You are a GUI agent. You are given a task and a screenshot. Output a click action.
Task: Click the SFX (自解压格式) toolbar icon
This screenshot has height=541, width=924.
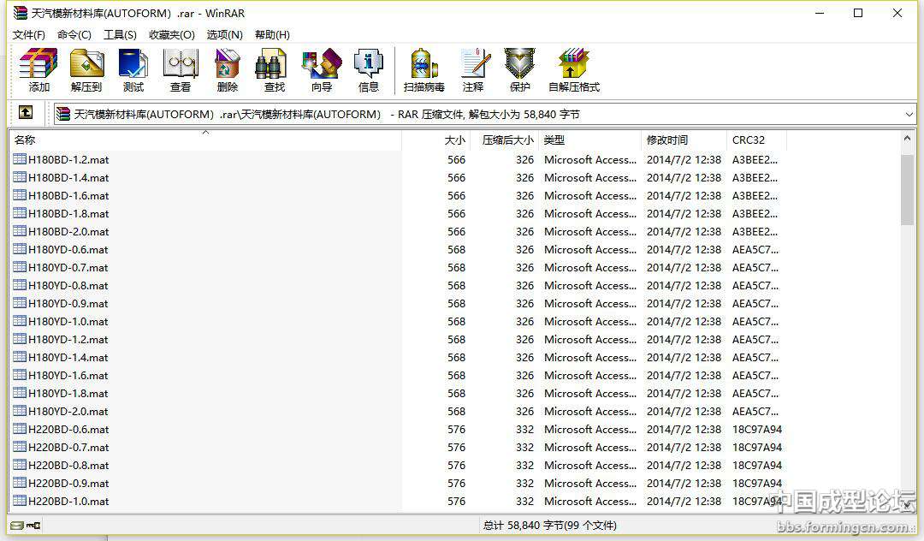coord(573,70)
